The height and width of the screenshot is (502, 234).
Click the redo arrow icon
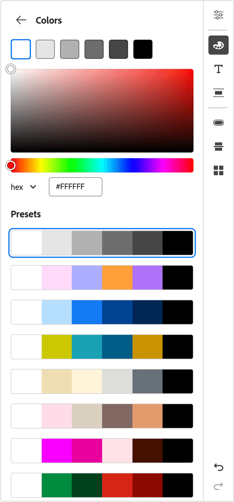[218, 486]
